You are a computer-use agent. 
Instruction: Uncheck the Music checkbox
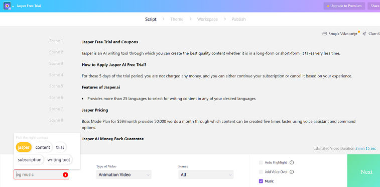coord(261,181)
